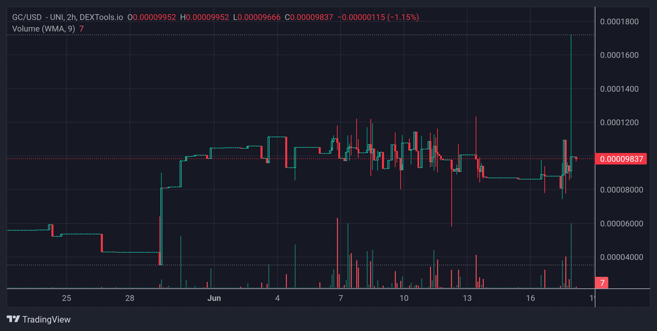Click the red current price label 0.00009837

(x=621, y=159)
